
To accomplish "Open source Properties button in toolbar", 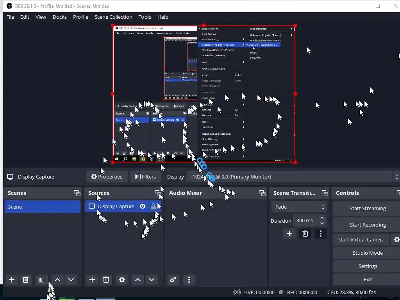I will click(107, 177).
